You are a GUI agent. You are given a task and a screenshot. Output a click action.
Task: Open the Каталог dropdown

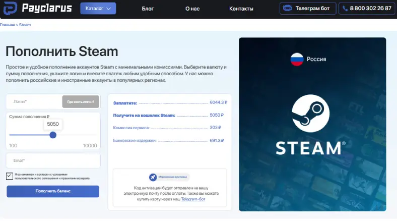98,9
